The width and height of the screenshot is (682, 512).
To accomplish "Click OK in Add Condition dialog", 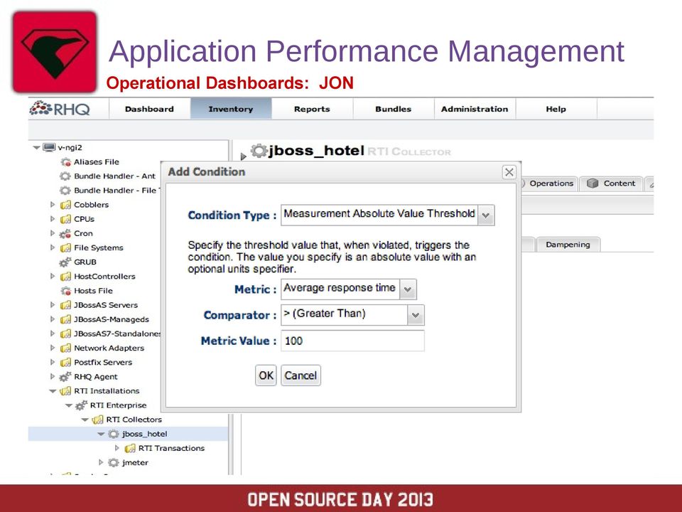I will pyautogui.click(x=266, y=375).
